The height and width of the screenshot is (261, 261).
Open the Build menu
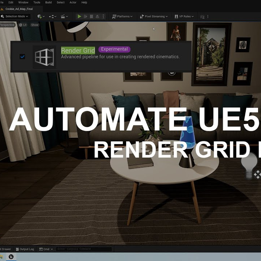coord(48,3)
